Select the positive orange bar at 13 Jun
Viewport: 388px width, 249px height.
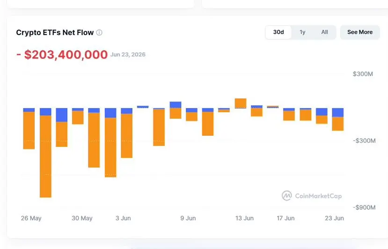pos(241,103)
